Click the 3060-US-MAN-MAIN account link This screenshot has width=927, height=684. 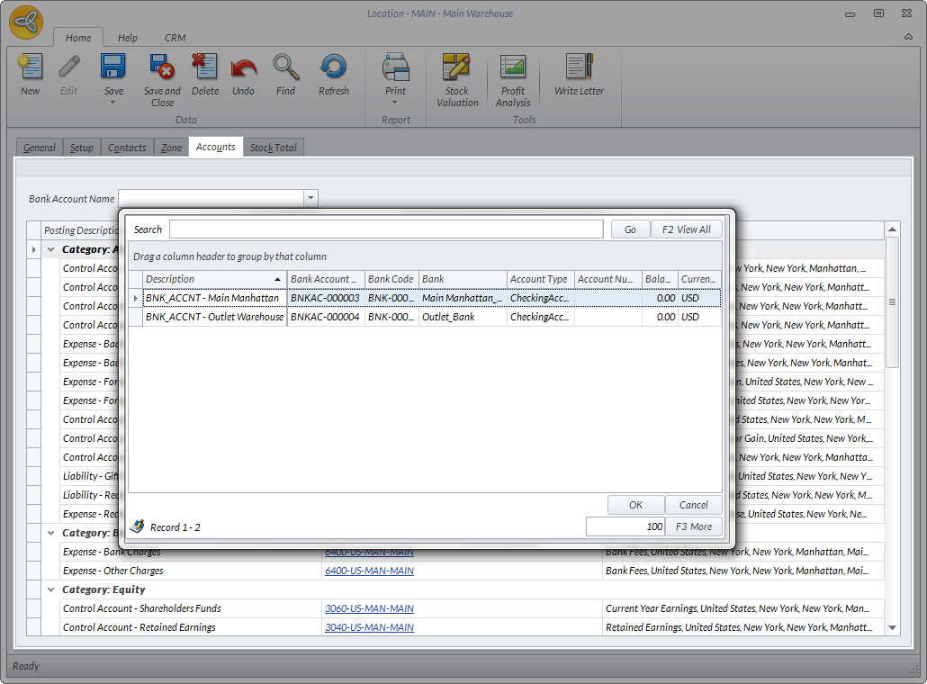pos(369,608)
